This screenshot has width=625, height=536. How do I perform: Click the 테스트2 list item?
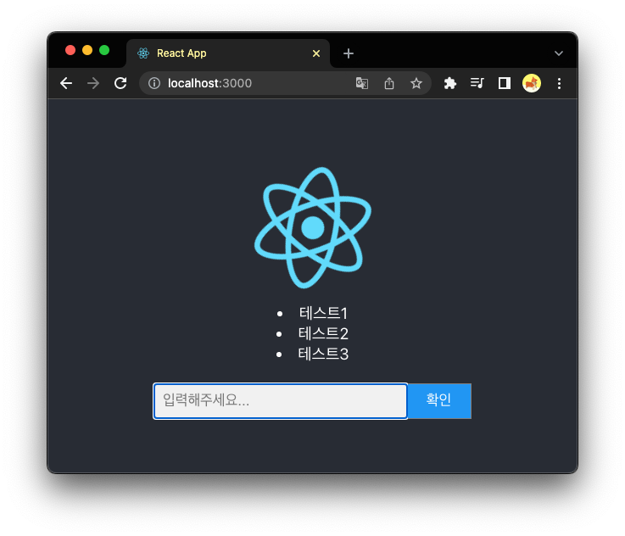[x=323, y=333]
